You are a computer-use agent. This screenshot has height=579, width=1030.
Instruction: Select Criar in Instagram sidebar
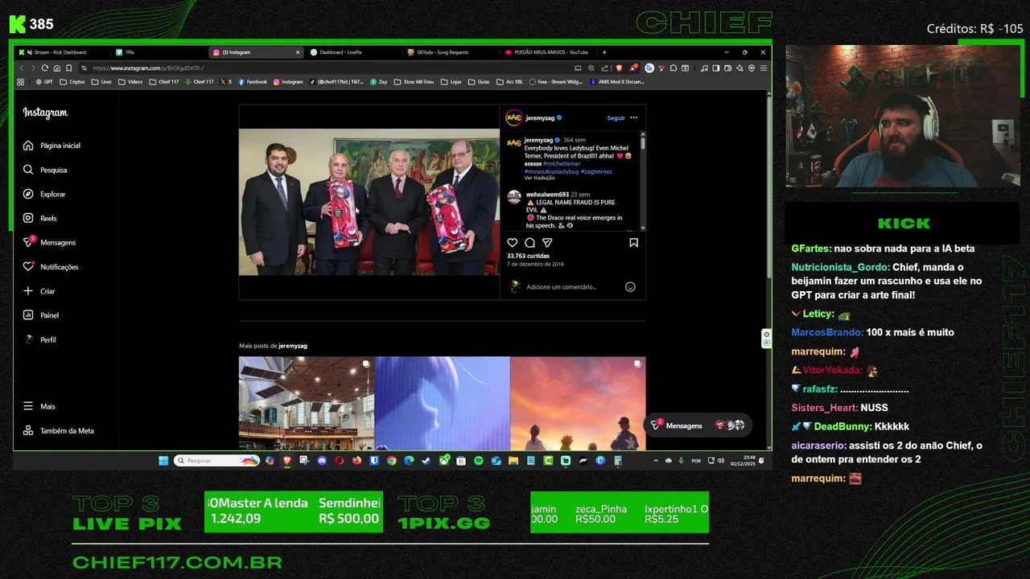click(39, 291)
